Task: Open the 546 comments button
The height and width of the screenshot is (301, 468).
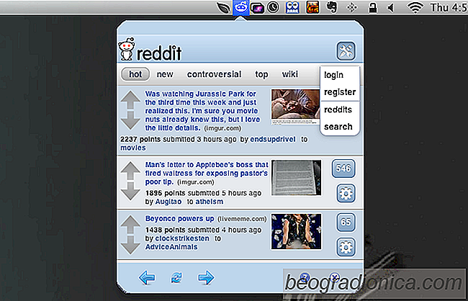Action: tap(343, 169)
